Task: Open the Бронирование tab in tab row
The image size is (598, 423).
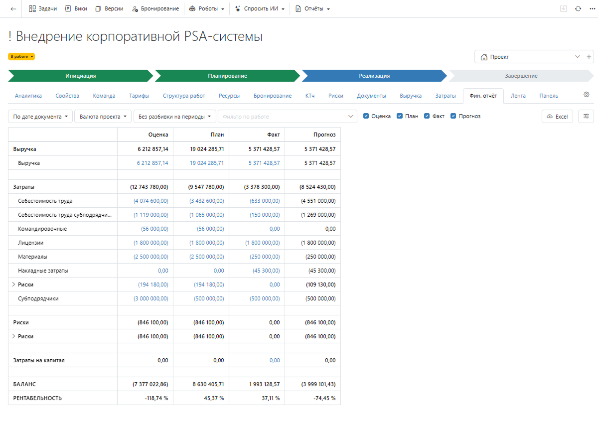Action: tap(273, 96)
